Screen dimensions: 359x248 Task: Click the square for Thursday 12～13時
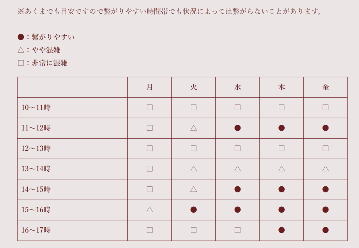click(282, 148)
